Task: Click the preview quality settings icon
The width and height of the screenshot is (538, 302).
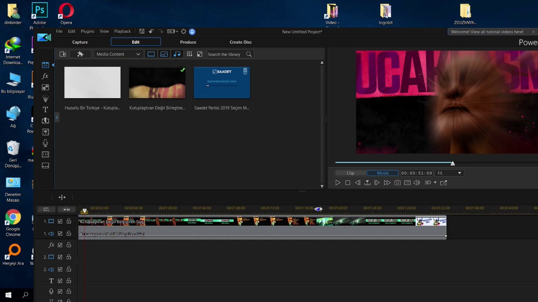Action: 407,183
